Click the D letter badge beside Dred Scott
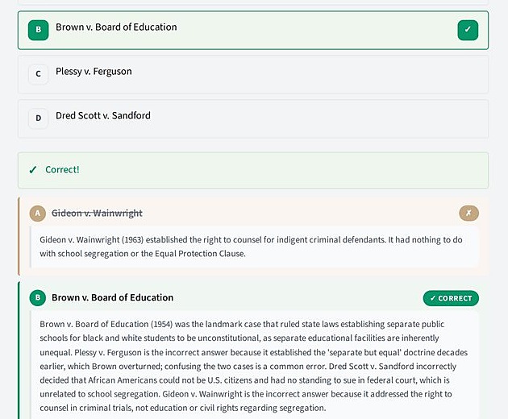Screen dimensions: 508x419 pos(38,118)
